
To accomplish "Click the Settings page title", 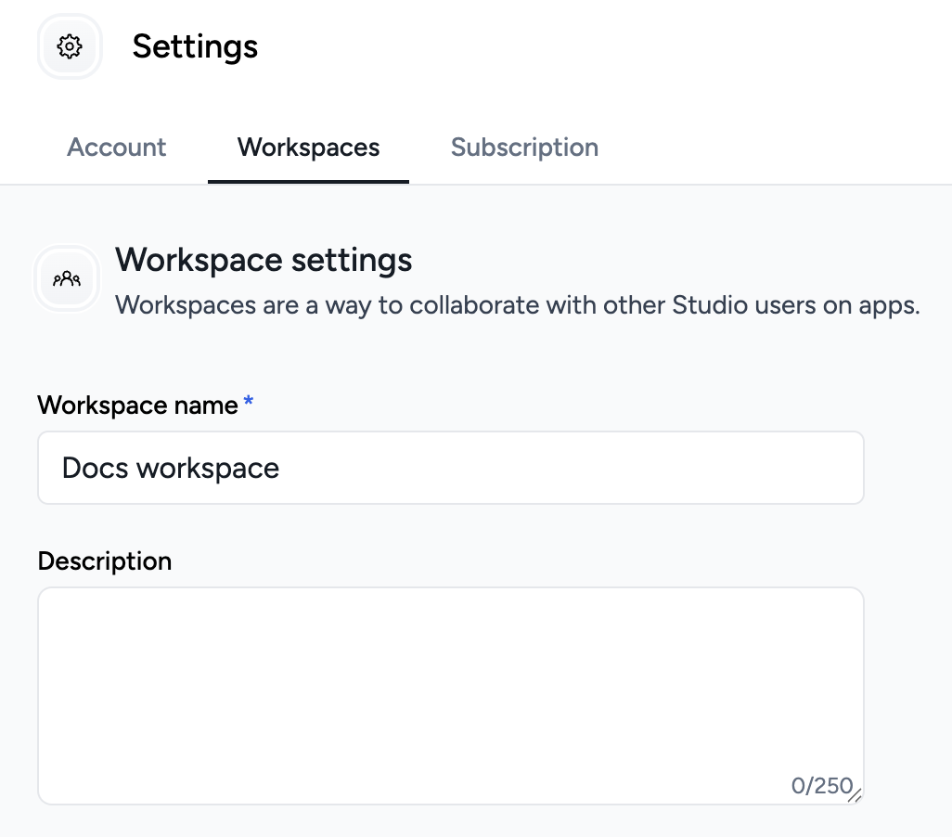I will pos(195,45).
